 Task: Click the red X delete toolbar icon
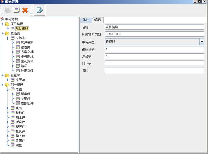[x=25, y=11]
